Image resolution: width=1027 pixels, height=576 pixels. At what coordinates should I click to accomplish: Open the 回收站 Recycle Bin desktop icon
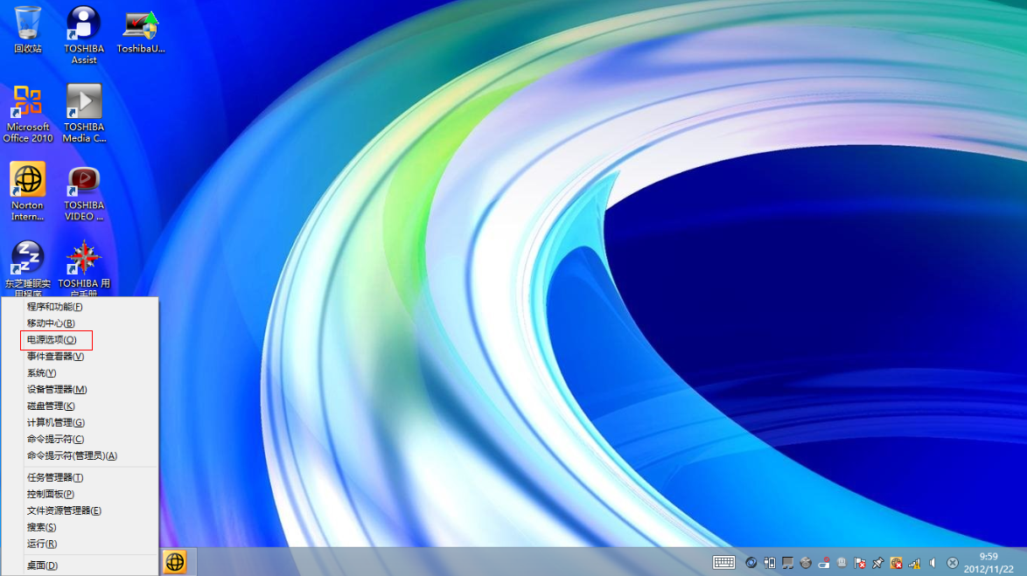tap(27, 30)
